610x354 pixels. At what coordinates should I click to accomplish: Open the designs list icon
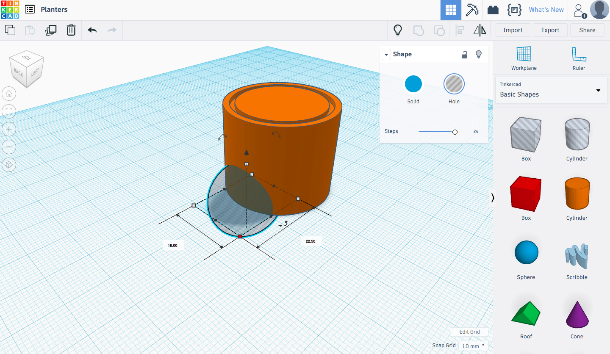30,9
